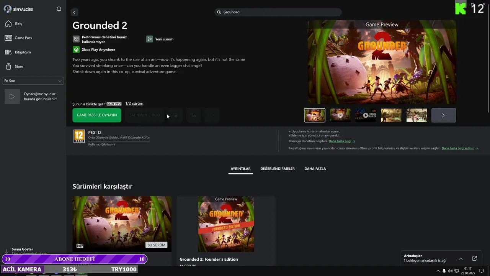Click the SATIN AL purchase button
Viewport: 490px width, 276px height.
coord(145,115)
